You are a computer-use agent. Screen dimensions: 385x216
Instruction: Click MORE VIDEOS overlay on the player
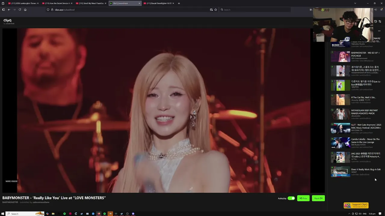(x=11, y=181)
